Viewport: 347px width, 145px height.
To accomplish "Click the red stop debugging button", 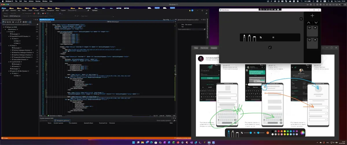I will 45,13.
